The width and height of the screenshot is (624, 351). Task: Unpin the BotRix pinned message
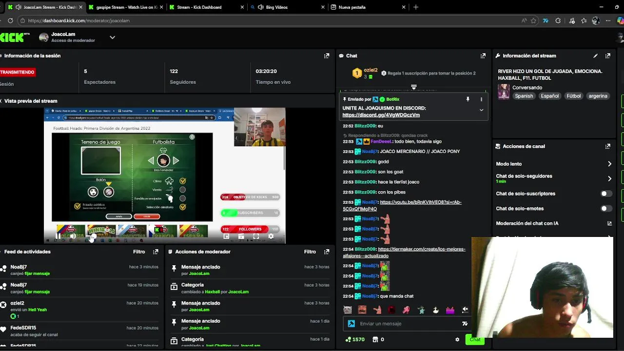(468, 99)
